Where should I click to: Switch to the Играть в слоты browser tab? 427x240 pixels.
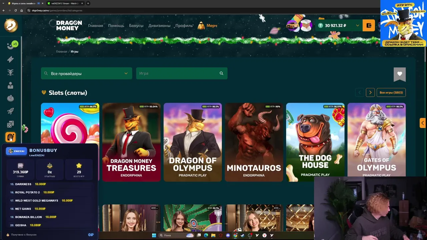pyautogui.click(x=25, y=3)
